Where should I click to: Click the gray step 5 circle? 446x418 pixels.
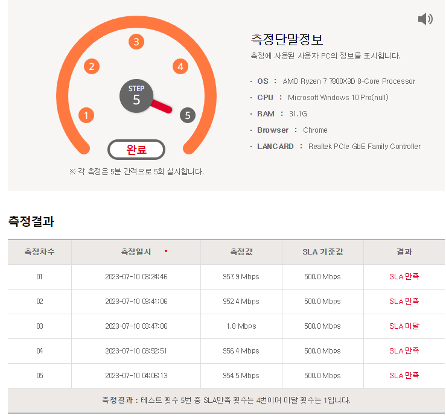coord(187,115)
